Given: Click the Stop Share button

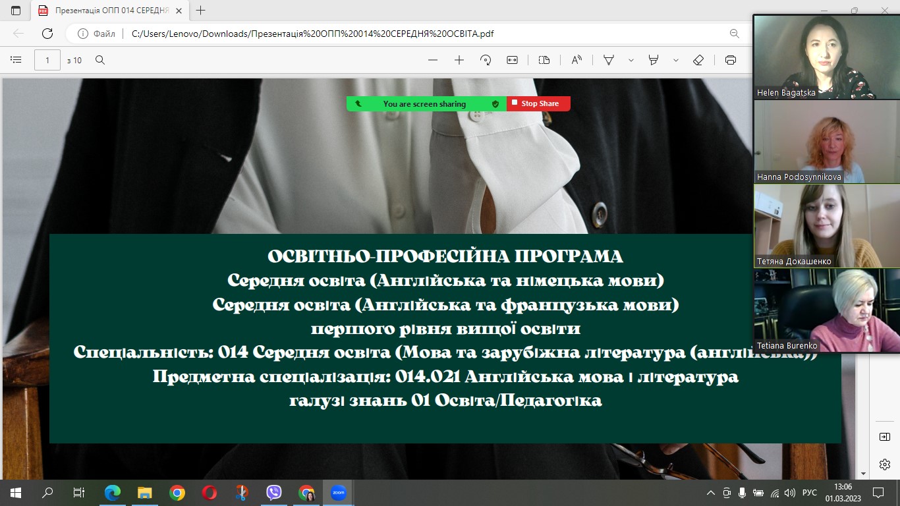Looking at the screenshot, I should (x=539, y=103).
